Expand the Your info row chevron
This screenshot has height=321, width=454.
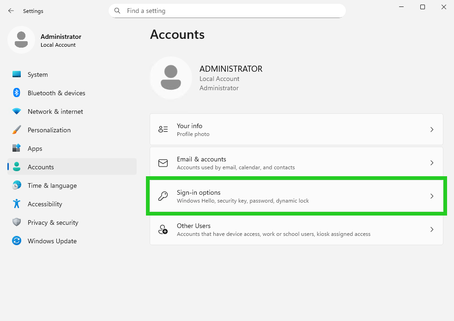(432, 130)
